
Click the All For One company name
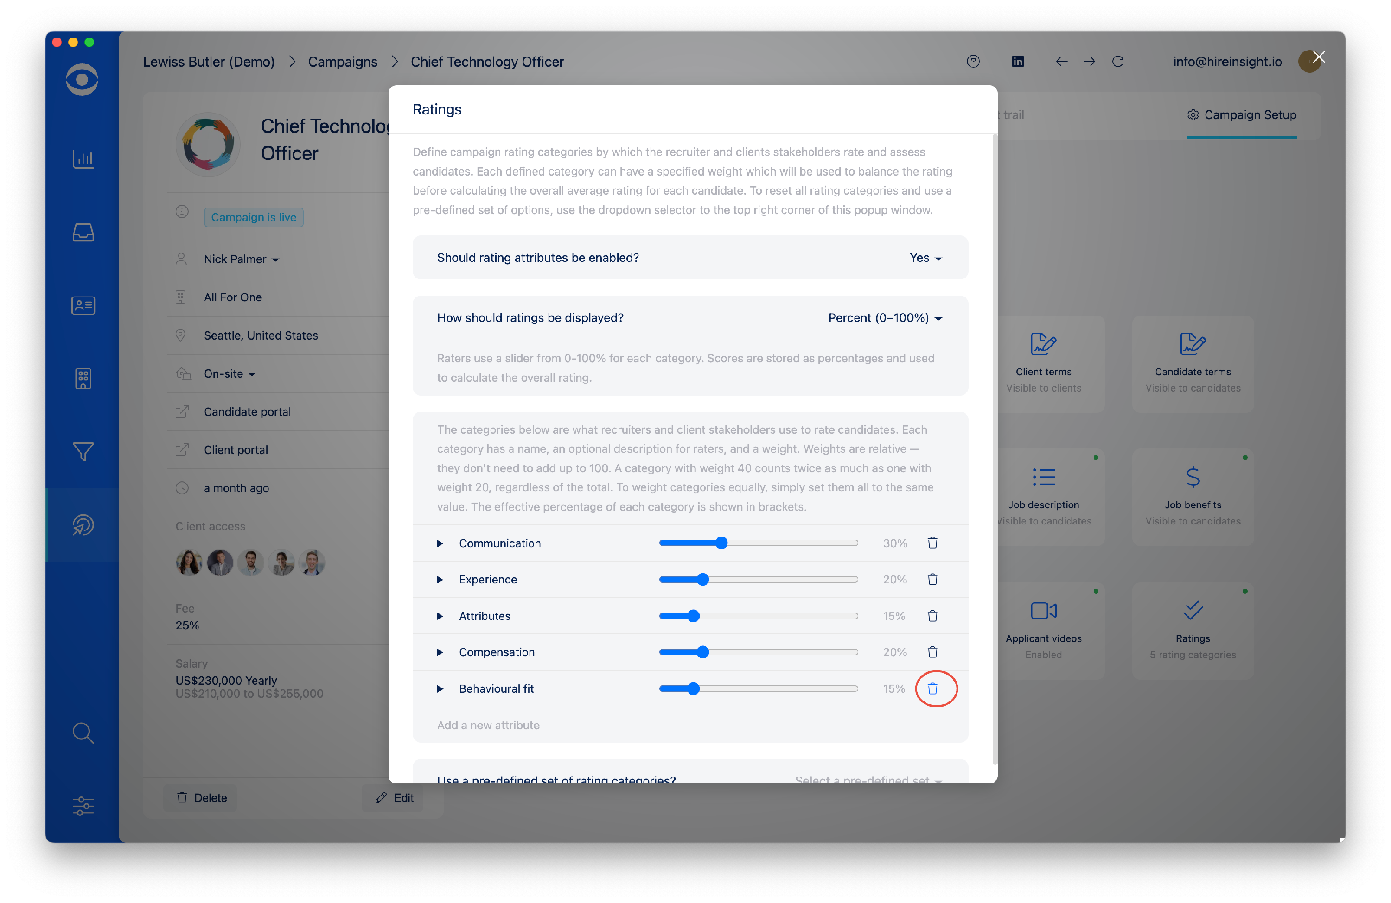(x=233, y=297)
